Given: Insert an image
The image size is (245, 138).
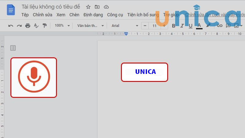Looking at the screenshot, I should coord(236,26).
